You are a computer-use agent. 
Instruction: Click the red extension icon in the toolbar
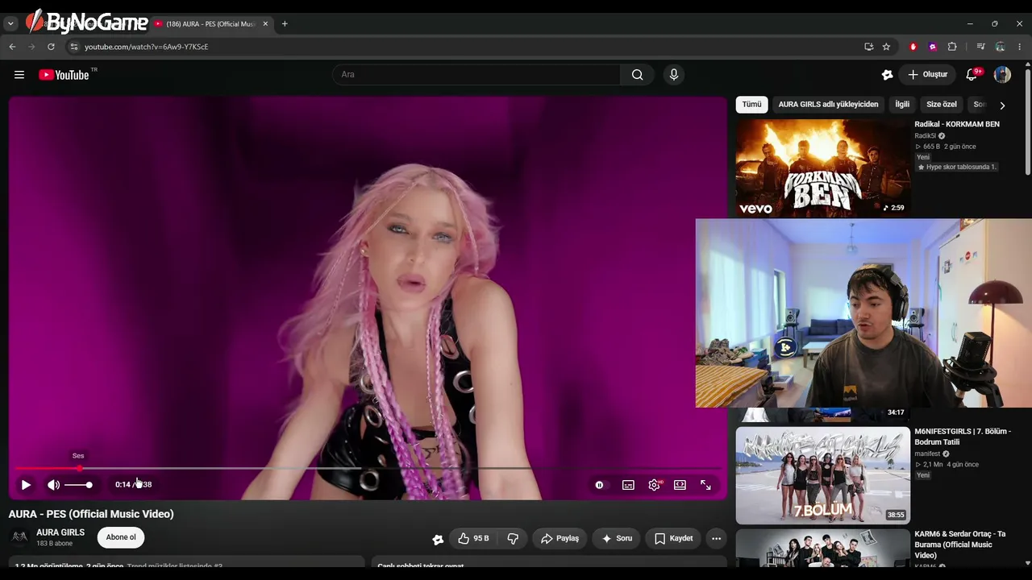pos(913,47)
